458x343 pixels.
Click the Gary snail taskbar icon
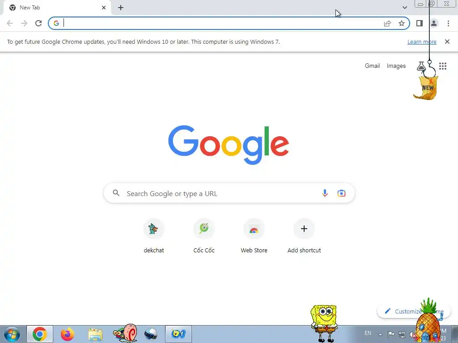(125, 333)
